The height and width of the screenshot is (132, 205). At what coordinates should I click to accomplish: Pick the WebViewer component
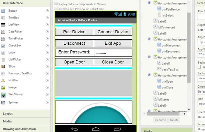(16, 94)
